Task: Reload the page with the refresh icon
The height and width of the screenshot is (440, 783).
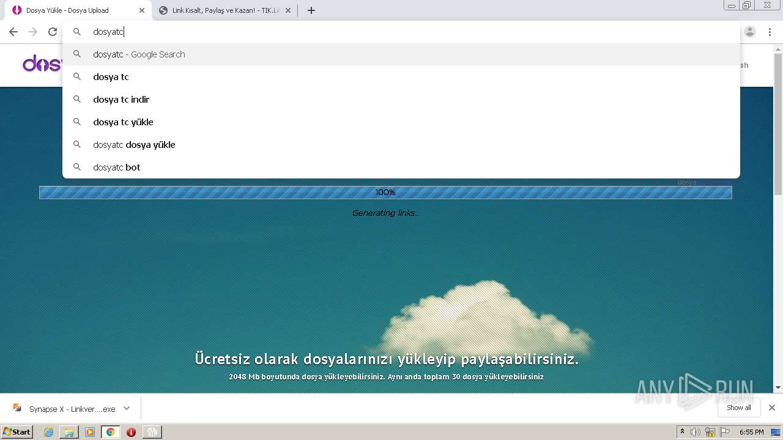Action: click(53, 32)
